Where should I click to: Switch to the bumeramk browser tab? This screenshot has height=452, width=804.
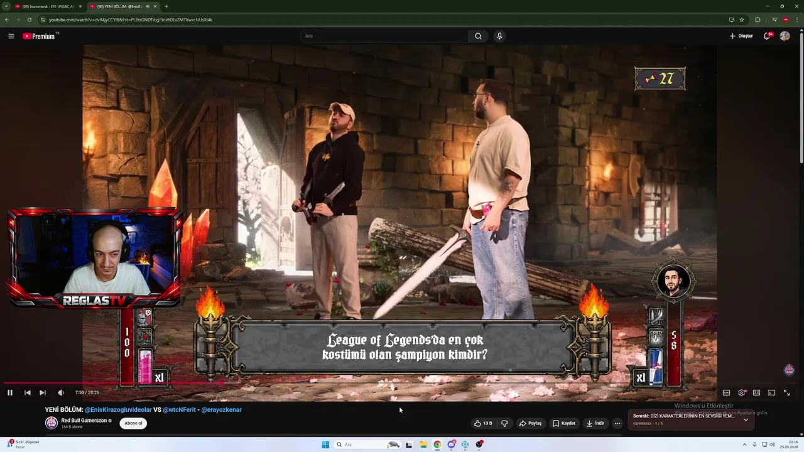[48, 6]
